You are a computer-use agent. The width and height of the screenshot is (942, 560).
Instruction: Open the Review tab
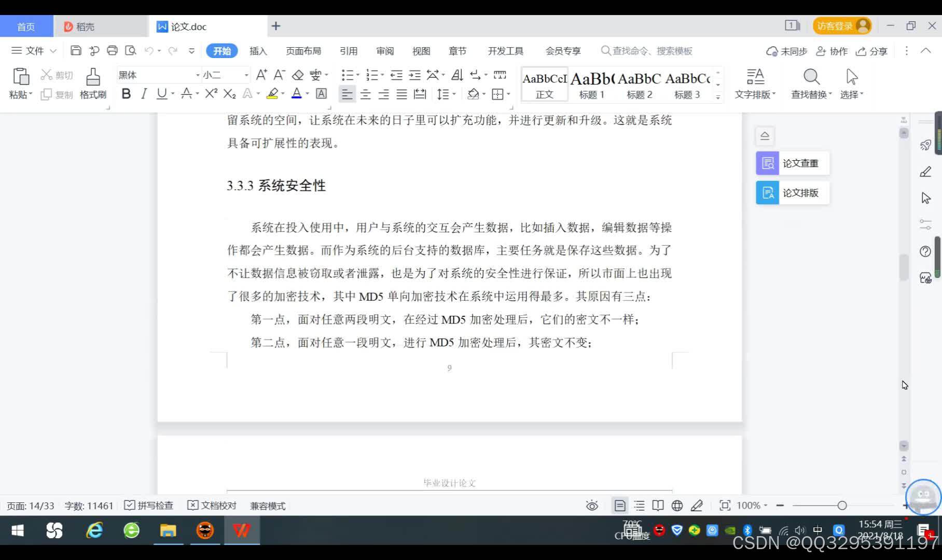[385, 51]
